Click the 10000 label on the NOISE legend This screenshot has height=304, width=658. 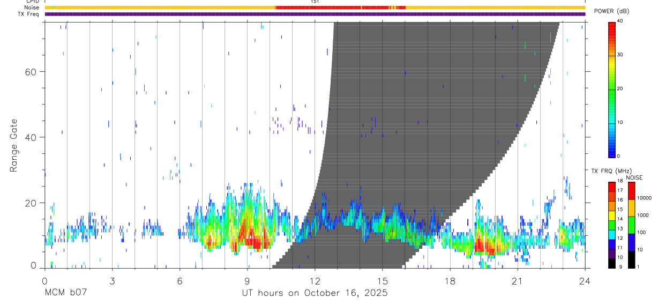click(645, 198)
